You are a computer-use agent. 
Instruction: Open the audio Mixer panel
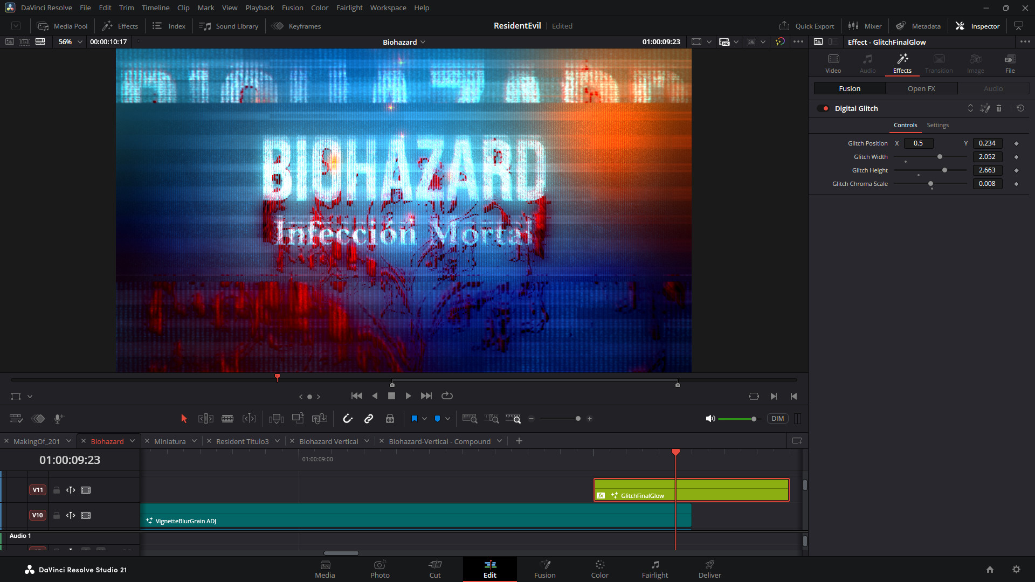tap(865, 26)
